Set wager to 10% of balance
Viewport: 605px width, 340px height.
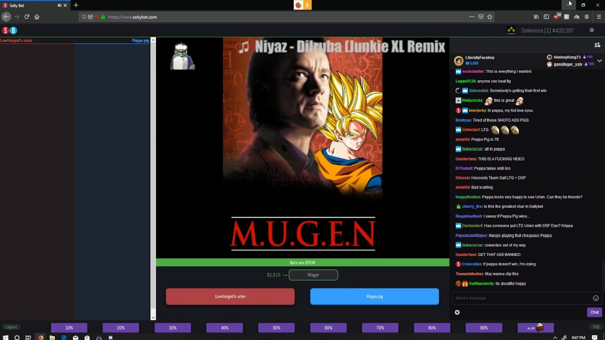click(x=69, y=328)
